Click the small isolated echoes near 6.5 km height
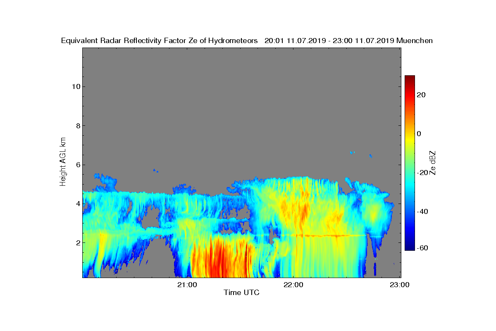 (361, 154)
